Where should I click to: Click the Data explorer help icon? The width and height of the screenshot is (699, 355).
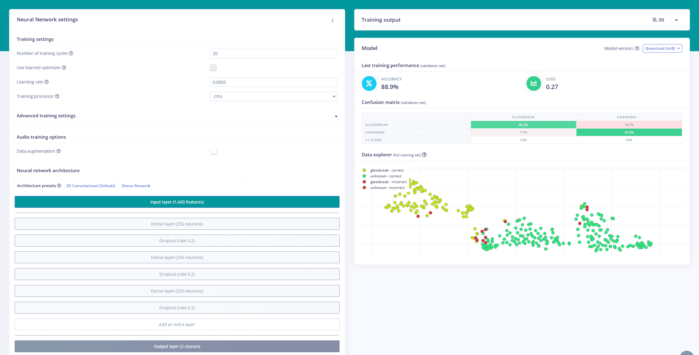tap(424, 155)
